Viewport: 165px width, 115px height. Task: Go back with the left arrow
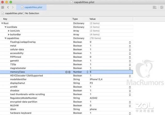pyautogui.click(x=8, y=7)
